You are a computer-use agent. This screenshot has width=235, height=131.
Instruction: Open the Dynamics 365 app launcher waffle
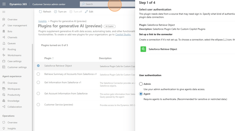[4, 4]
